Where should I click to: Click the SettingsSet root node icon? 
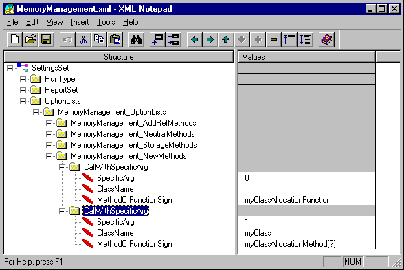[23, 68]
